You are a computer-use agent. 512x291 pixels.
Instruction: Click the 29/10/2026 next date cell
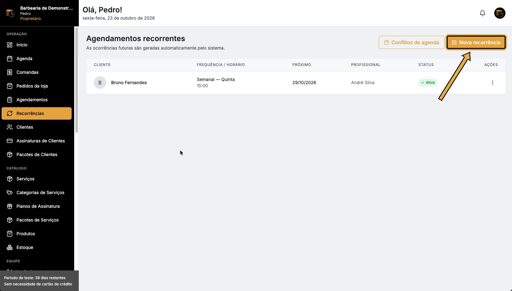(304, 82)
